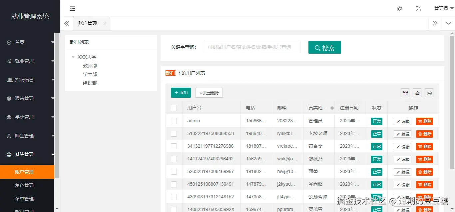
Task: Switch to the 账户管理 tab
Action: 87,23
